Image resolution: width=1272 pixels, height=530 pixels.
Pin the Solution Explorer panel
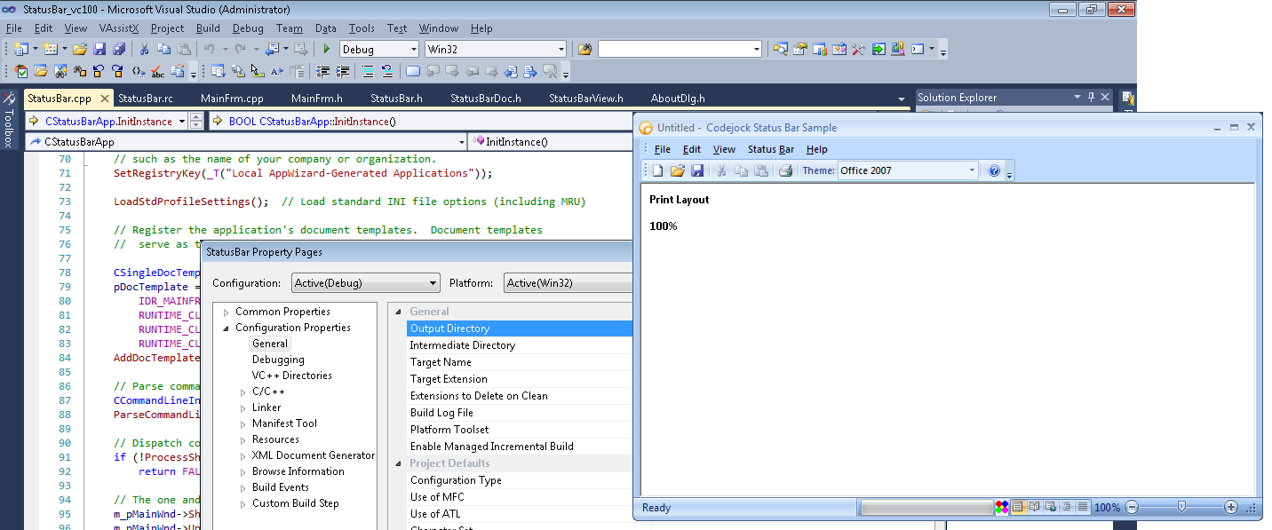[1092, 97]
